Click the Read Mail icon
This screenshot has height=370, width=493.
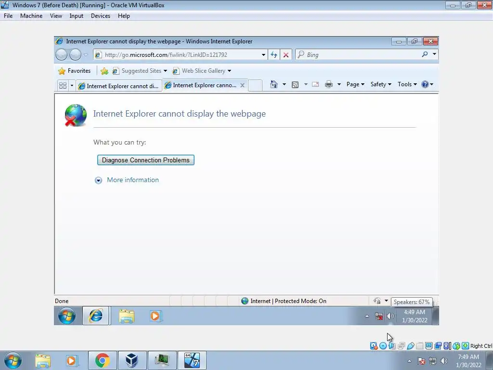point(315,84)
